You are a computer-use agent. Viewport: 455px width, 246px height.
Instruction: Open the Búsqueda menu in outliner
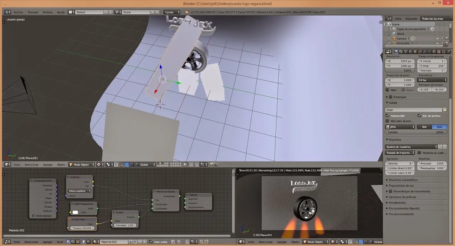click(411, 18)
